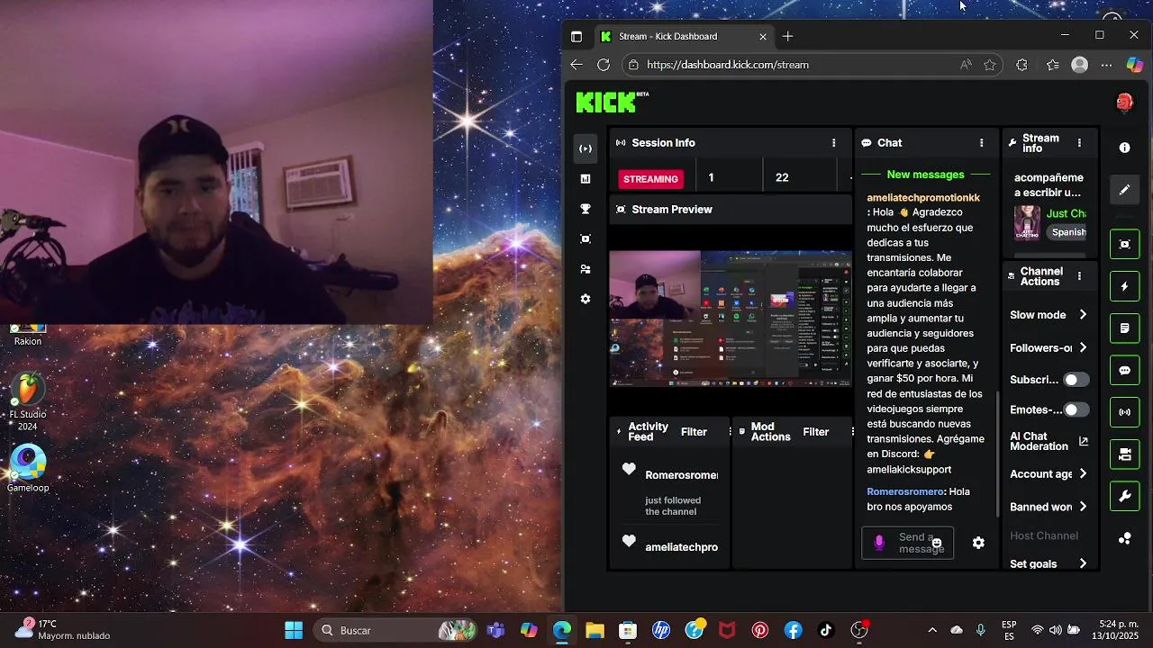Open the Stream section in Kick's left sidebar
The width and height of the screenshot is (1153, 648).
tap(586, 148)
